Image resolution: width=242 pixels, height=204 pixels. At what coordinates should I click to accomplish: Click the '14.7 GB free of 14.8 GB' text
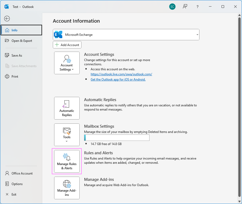pyautogui.click(x=106, y=144)
